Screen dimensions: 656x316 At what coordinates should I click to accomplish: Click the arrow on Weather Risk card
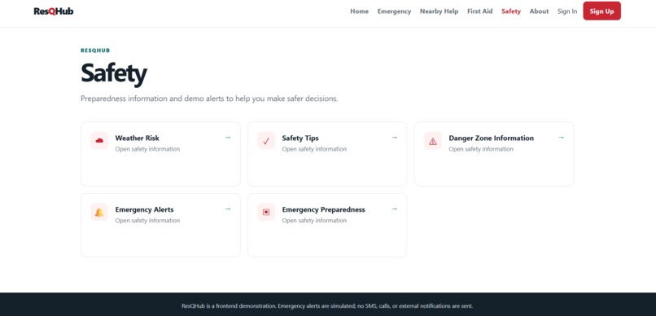click(228, 138)
